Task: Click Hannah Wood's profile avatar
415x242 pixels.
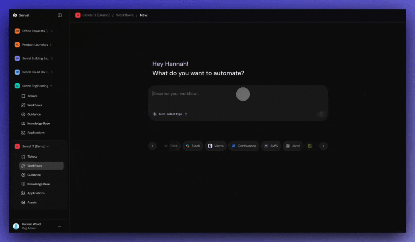Action: point(16,226)
